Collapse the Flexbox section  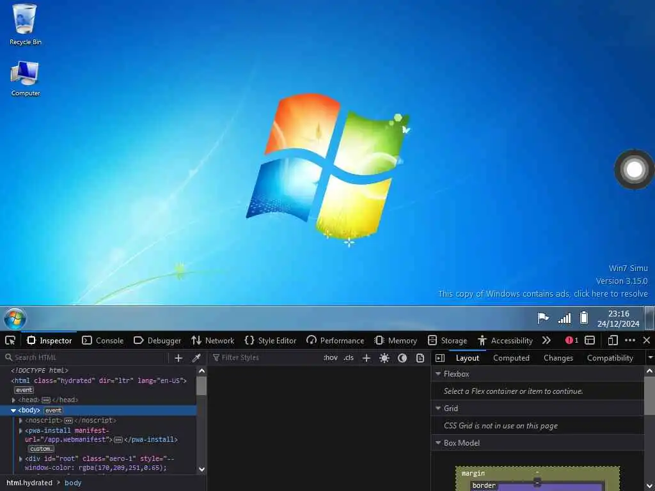tap(438, 373)
